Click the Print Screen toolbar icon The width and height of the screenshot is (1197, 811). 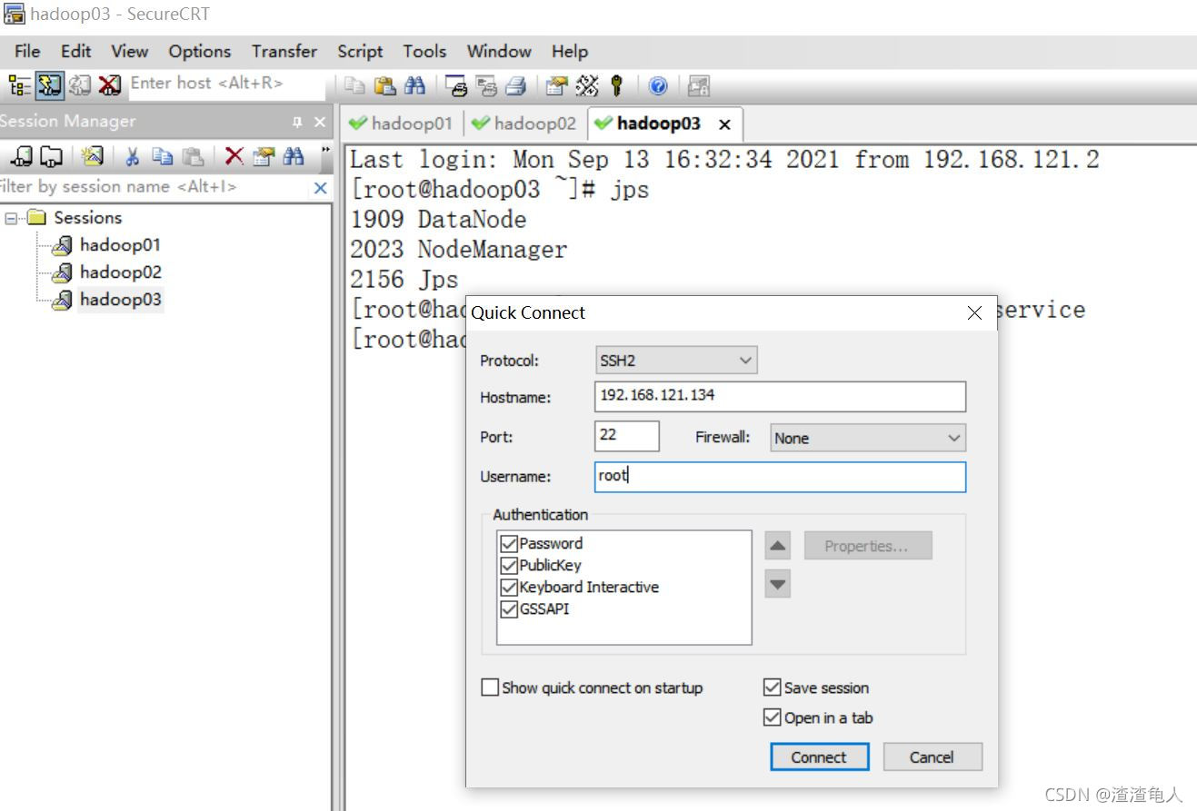(x=456, y=85)
